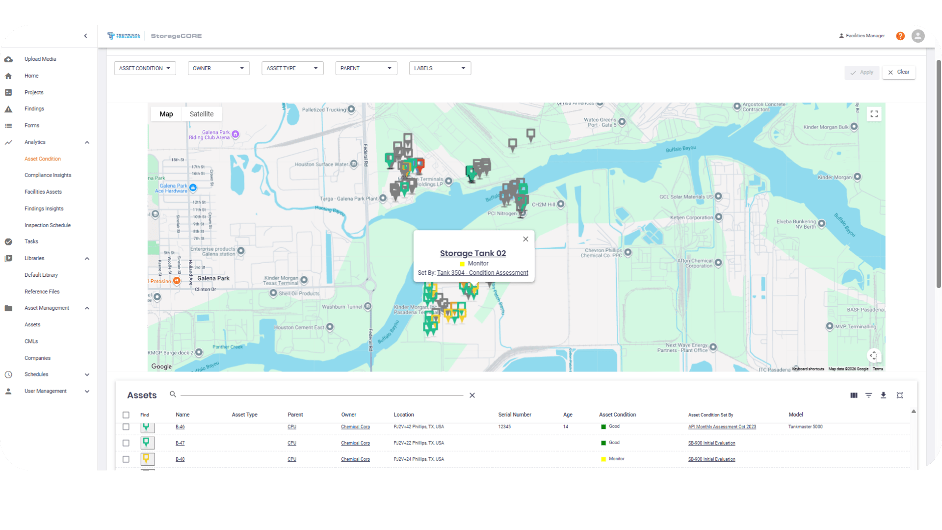Clear the Assets search field
942x530 pixels.
click(x=472, y=395)
